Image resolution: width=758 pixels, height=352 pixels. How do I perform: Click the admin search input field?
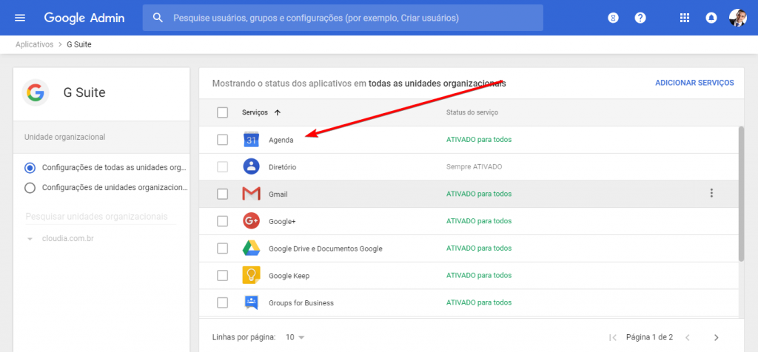click(x=343, y=18)
